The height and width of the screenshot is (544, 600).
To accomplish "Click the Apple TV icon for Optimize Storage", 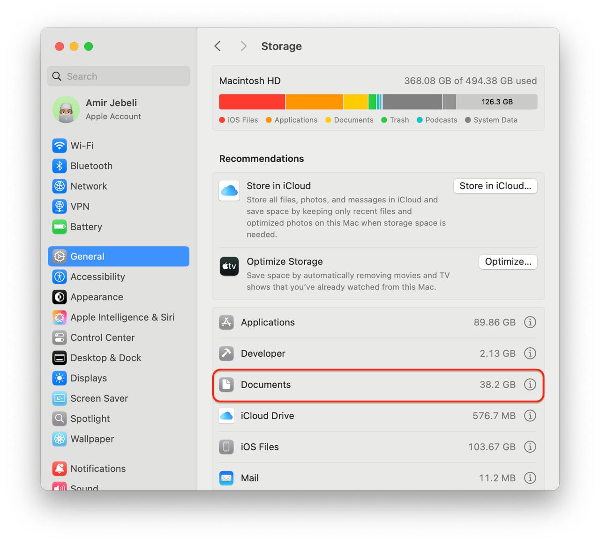I will [229, 266].
